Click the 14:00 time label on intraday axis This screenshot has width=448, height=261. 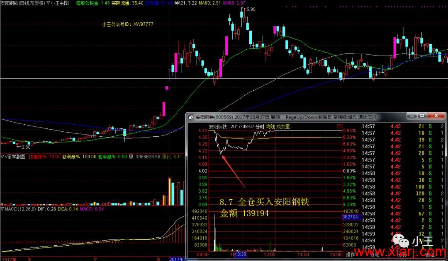pyautogui.click(x=303, y=254)
